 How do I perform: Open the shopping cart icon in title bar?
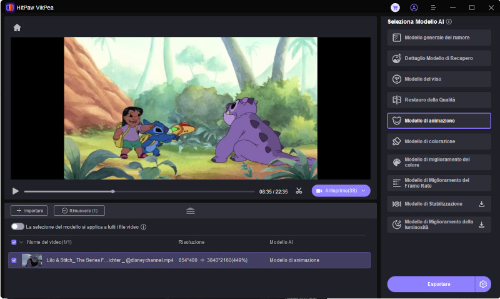click(395, 8)
